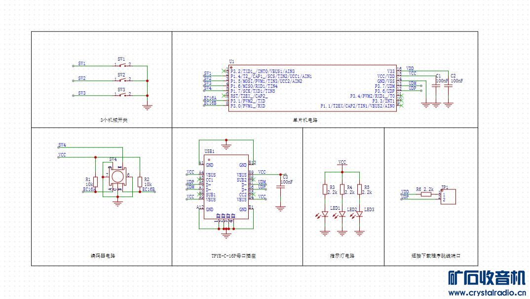This screenshot has height=299, width=530.
Task: Click the VCC power symbol above the LED resistors
Action: [x=342, y=163]
